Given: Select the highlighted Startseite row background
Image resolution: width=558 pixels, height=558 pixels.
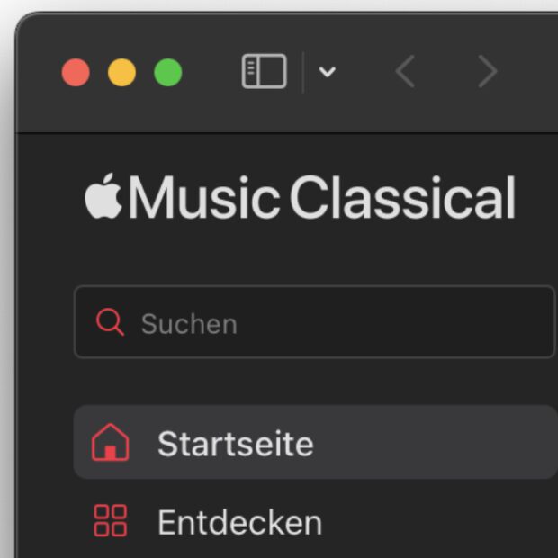Looking at the screenshot, I should pyautogui.click(x=432, y=443).
